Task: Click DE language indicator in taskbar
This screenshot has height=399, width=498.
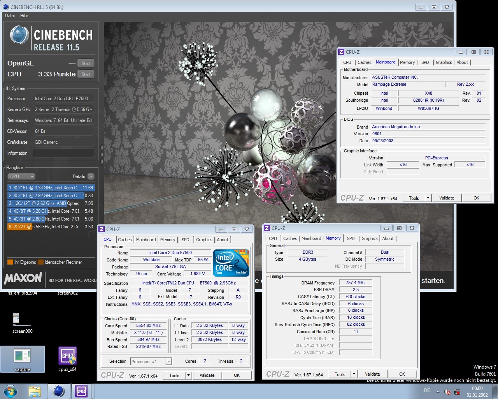Action: point(427,390)
